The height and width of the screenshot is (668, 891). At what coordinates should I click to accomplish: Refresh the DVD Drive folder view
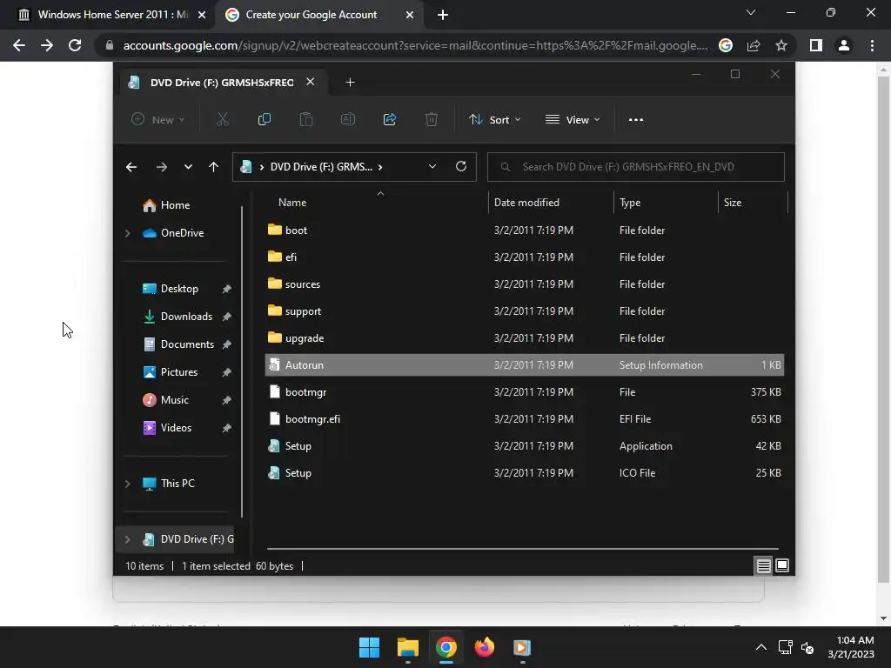coord(461,166)
